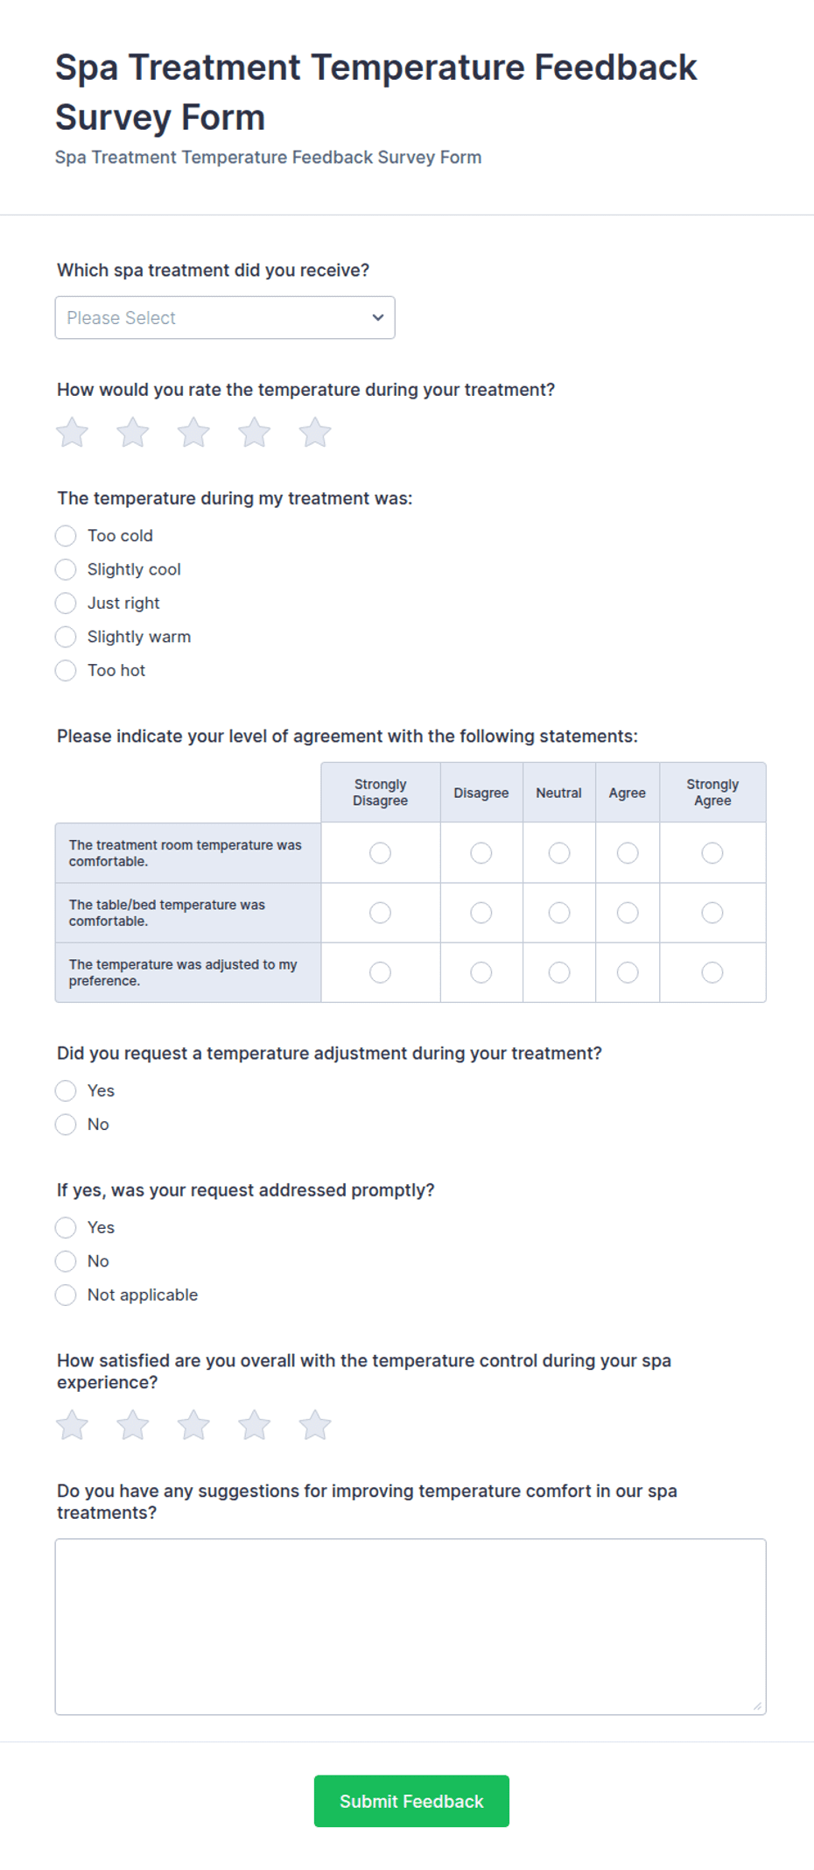814x1870 pixels.
Task: Mark Strongly Agree for room temperature comfortable
Action: 712,853
